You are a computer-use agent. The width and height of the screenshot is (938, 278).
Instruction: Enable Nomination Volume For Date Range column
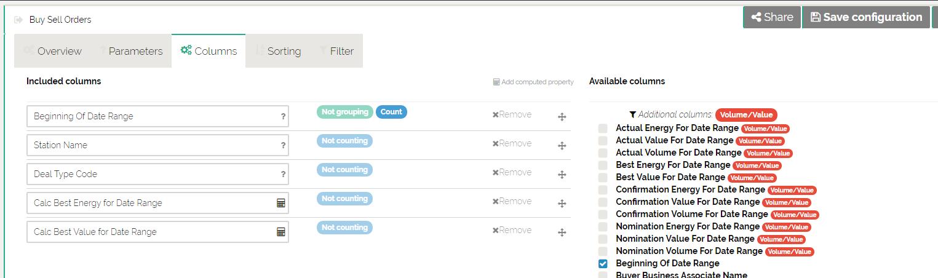click(x=603, y=251)
